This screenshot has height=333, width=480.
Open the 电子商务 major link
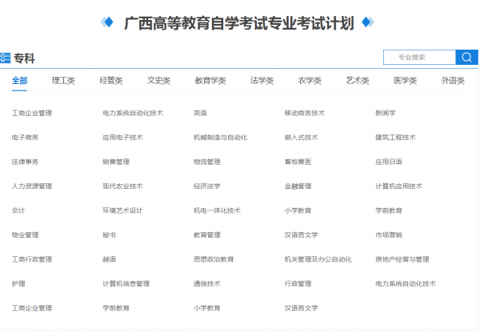click(x=25, y=137)
